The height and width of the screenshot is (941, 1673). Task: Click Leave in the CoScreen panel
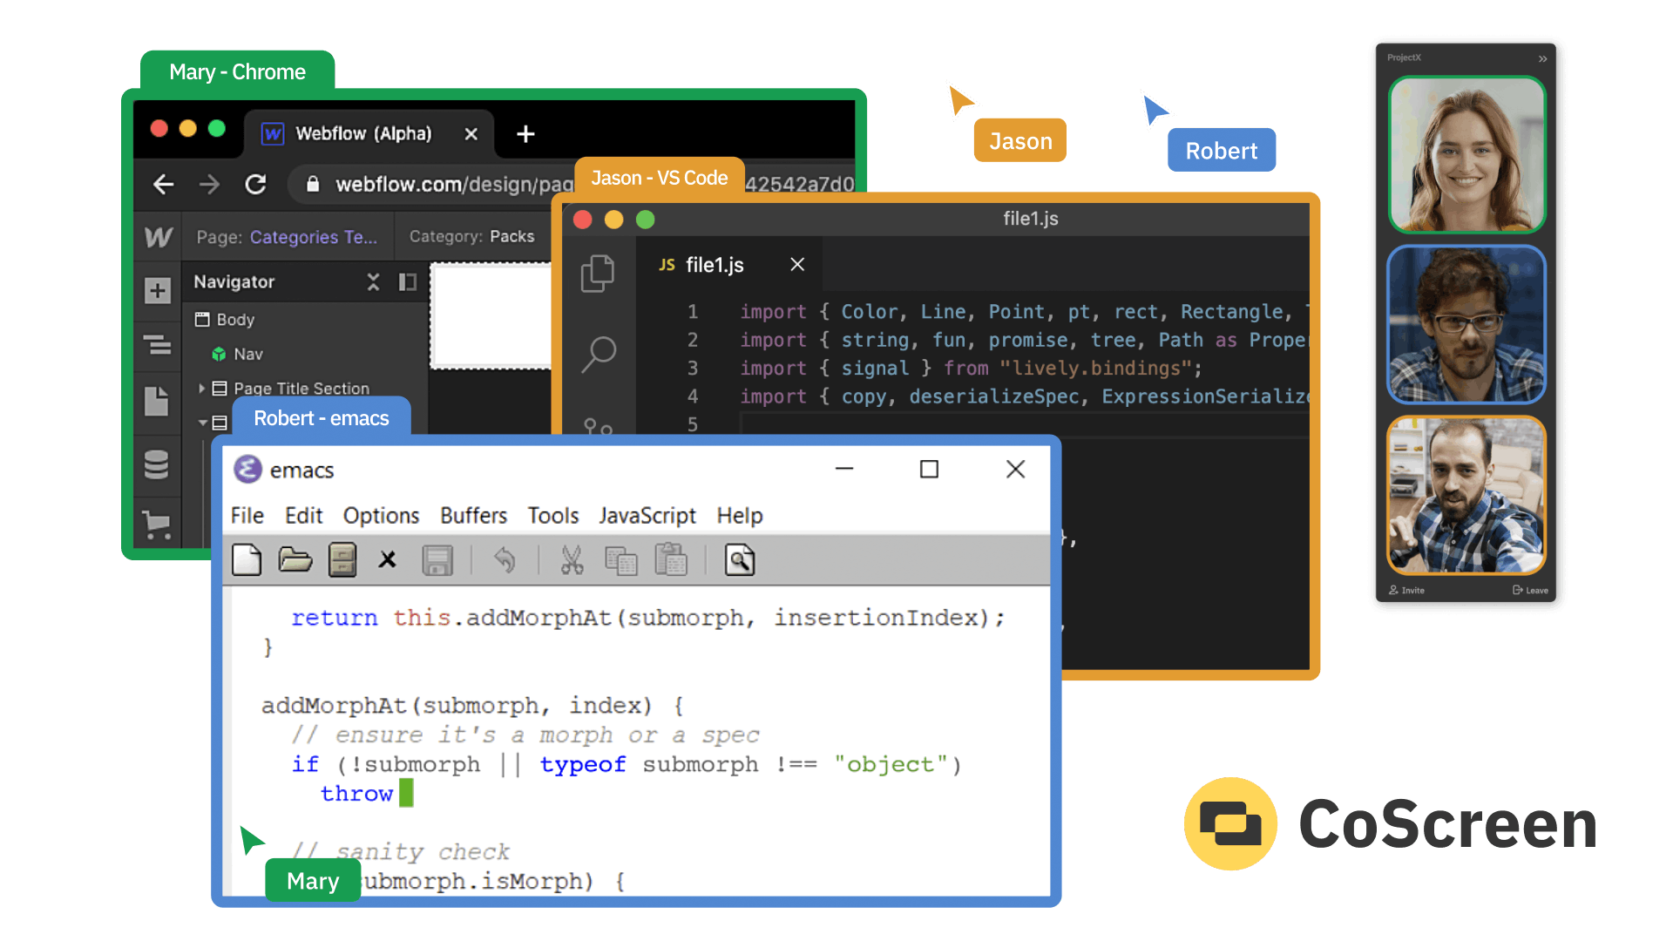pyautogui.click(x=1530, y=590)
